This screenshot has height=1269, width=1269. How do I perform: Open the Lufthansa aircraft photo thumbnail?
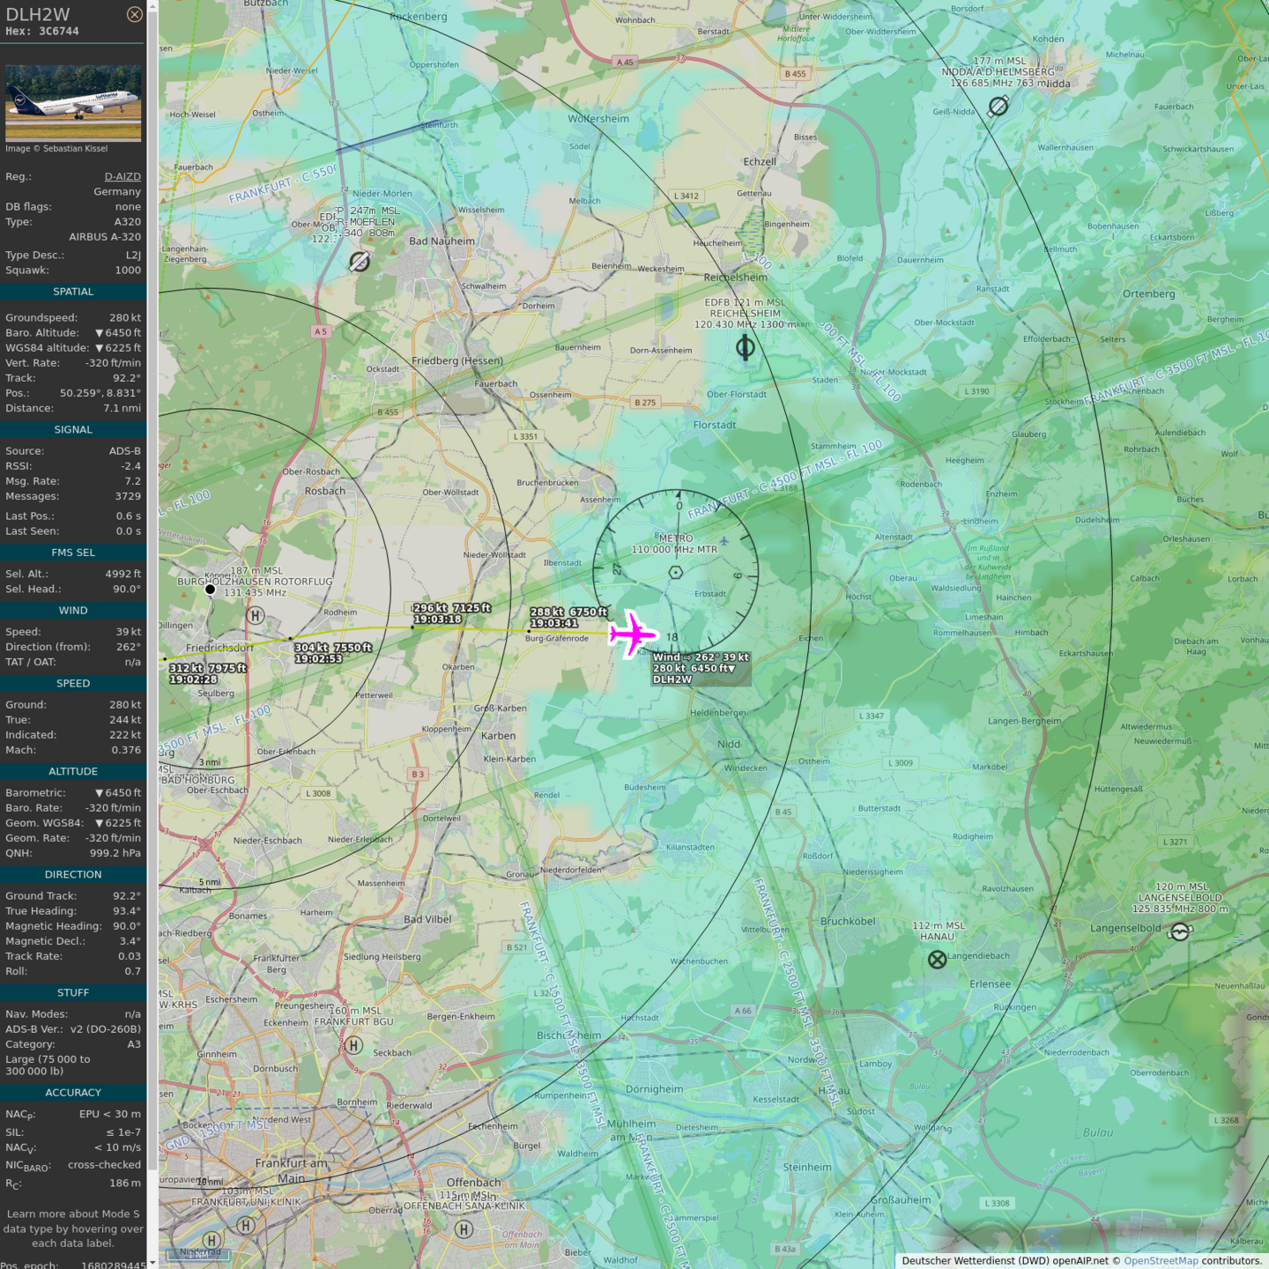pyautogui.click(x=73, y=102)
